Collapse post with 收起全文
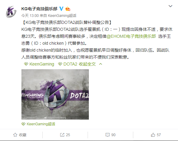The width and height of the screenshot is (178, 141). [x=87, y=64]
